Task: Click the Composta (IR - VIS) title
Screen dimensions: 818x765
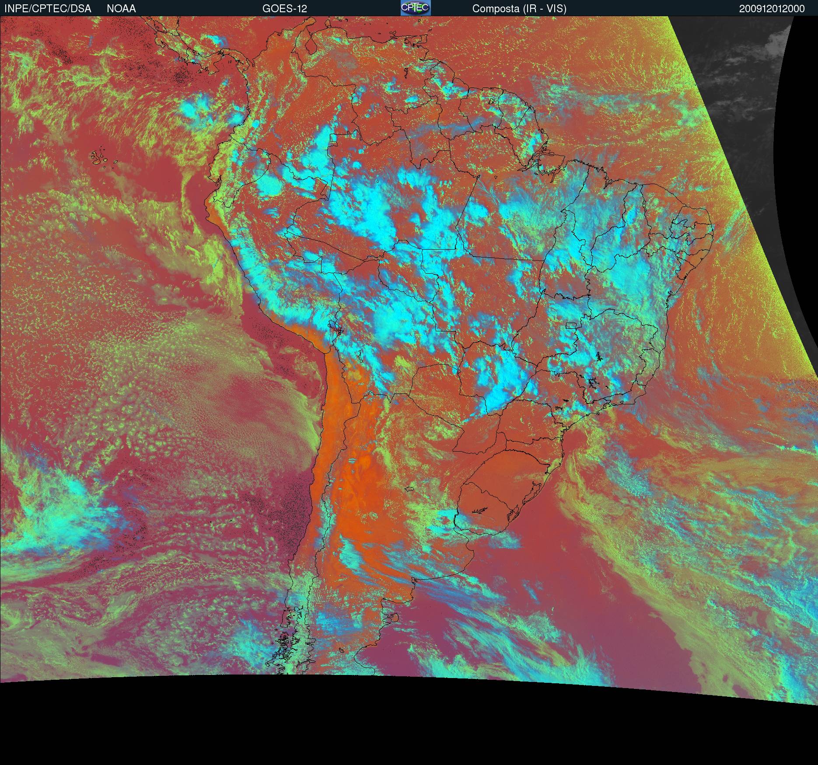Action: pos(519,9)
